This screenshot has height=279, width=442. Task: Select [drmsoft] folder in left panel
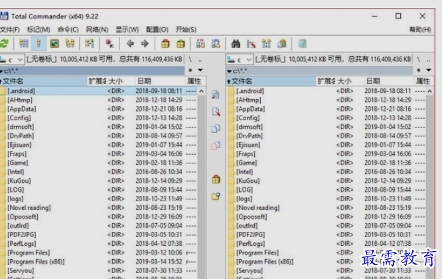pyautogui.click(x=99, y=127)
